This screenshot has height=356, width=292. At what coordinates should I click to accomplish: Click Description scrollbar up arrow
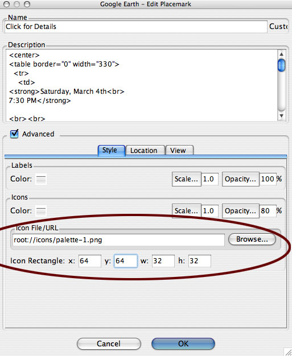(x=281, y=54)
